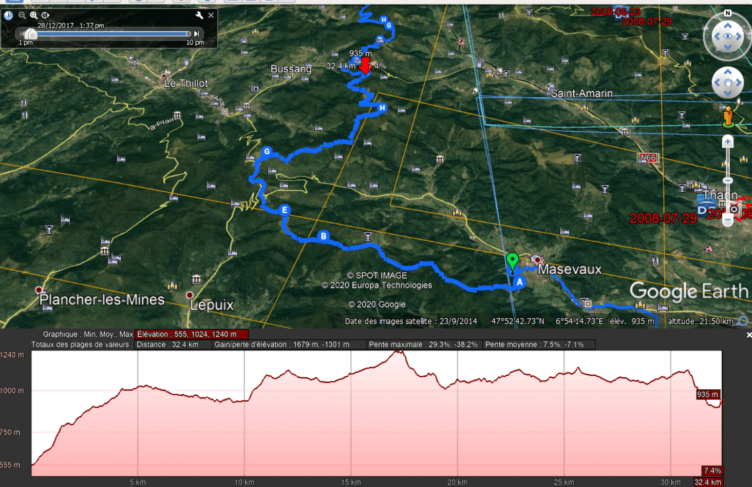Step time slider forward to end

[x=196, y=34]
